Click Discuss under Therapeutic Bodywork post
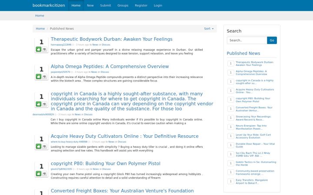Viewport: 313px width, 195px height. (106, 45)
